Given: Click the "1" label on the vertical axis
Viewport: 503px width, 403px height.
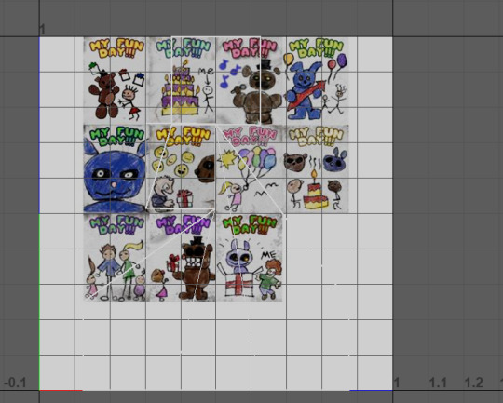Looking at the screenshot, I should point(42,30).
